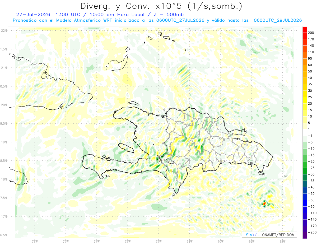Click the '-140' value on the color scale
The width and height of the screenshot is (317, 245).
pos(312,220)
